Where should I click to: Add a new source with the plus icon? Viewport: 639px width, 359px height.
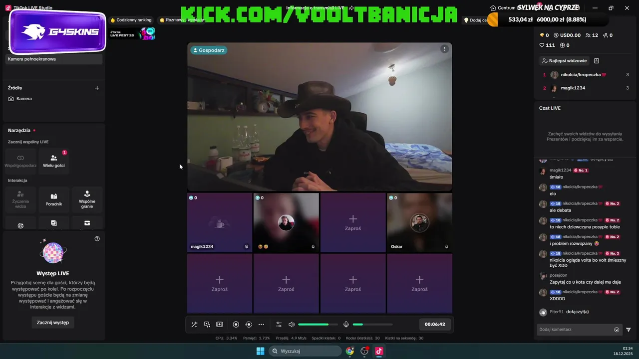coord(97,88)
